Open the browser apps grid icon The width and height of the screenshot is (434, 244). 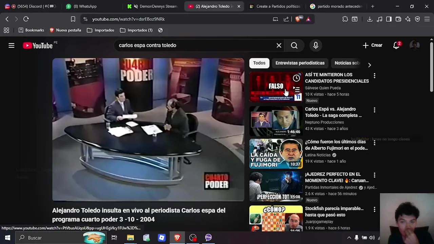pyautogui.click(x=6, y=30)
